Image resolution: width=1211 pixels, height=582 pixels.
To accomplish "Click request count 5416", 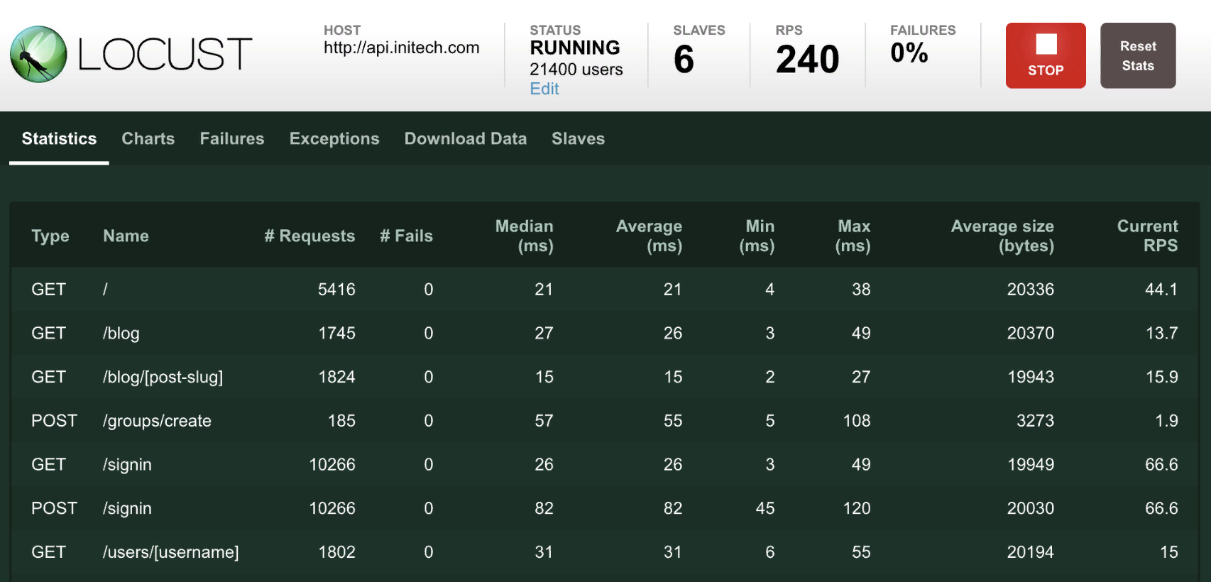I will 336,290.
